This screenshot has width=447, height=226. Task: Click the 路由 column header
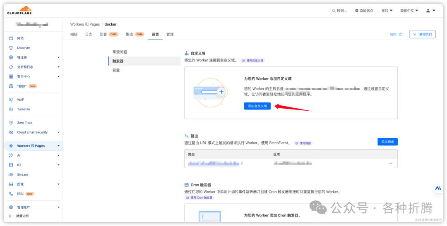point(191,154)
